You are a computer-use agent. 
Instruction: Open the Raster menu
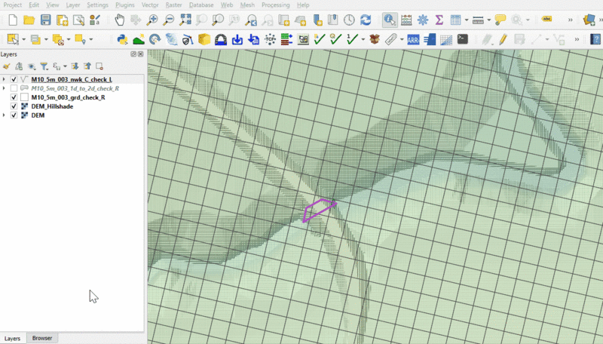coord(174,5)
